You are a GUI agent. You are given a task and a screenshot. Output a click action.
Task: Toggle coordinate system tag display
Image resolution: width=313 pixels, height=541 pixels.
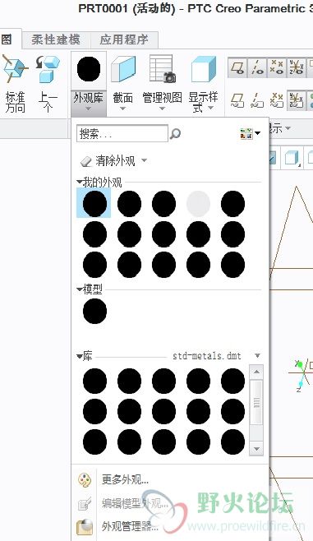pyautogui.click(x=296, y=101)
